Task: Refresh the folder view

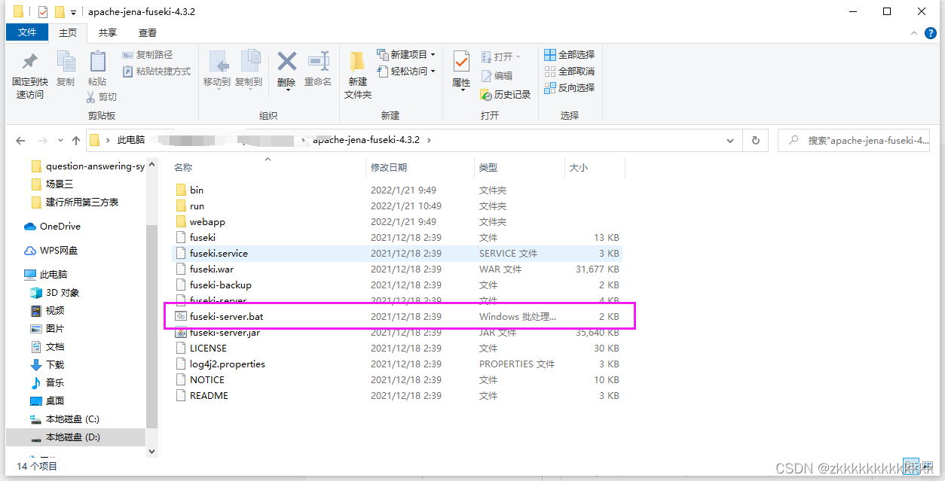Action: coord(756,140)
